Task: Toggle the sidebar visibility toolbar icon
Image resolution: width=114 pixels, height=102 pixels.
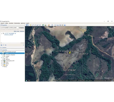Action: (x=27, y=25)
